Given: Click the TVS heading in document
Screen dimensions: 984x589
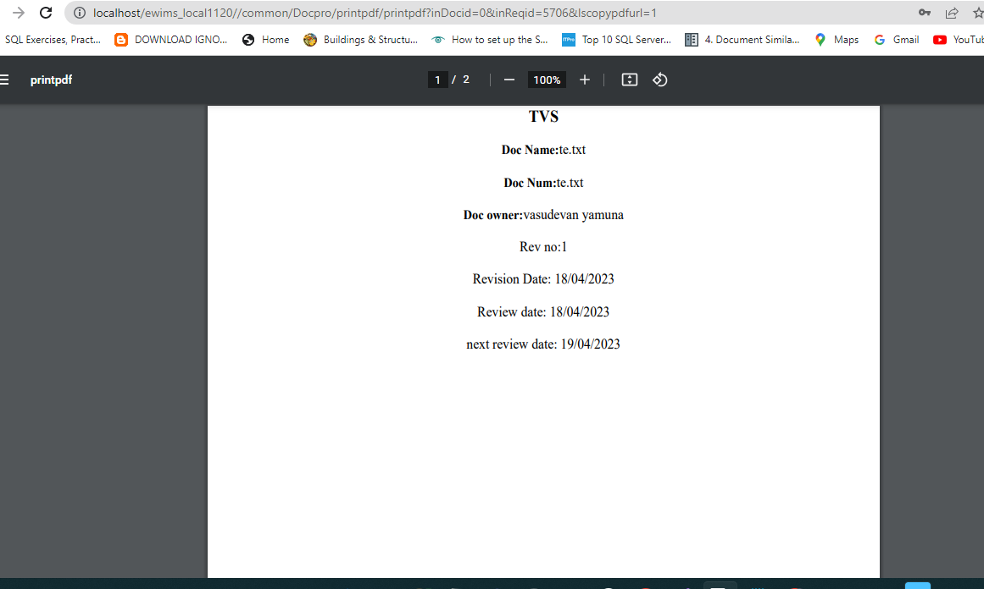Looking at the screenshot, I should (x=543, y=117).
